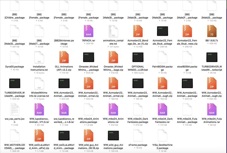
Task: Select the Installation instructions.txt TXT icon
Action: pyautogui.click(x=39, y=57)
